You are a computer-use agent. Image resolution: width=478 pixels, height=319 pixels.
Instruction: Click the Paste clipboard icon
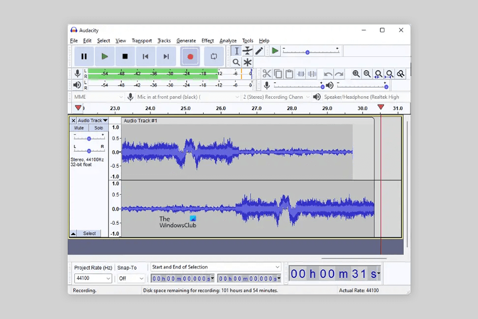tap(289, 74)
